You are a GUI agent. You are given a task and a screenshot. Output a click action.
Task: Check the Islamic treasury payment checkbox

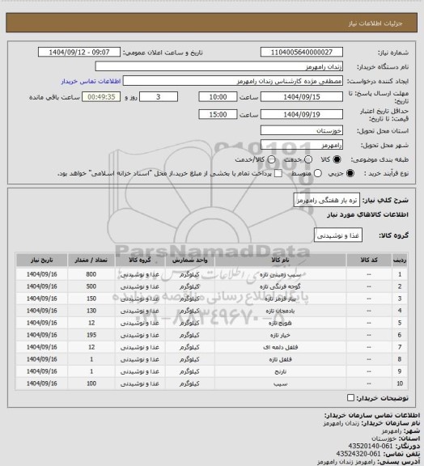278,173
